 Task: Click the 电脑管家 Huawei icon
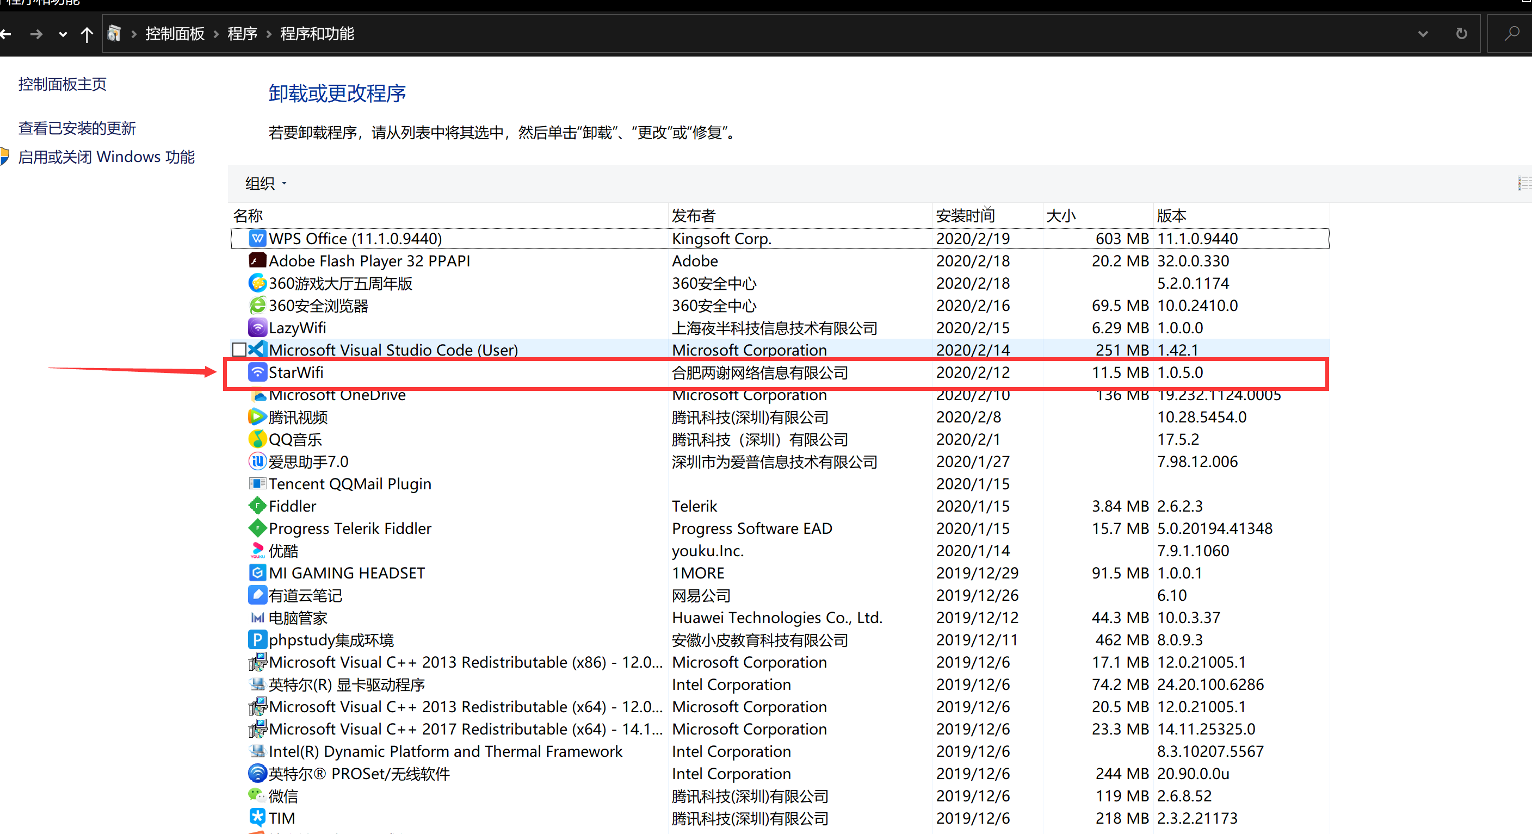pyautogui.click(x=257, y=617)
